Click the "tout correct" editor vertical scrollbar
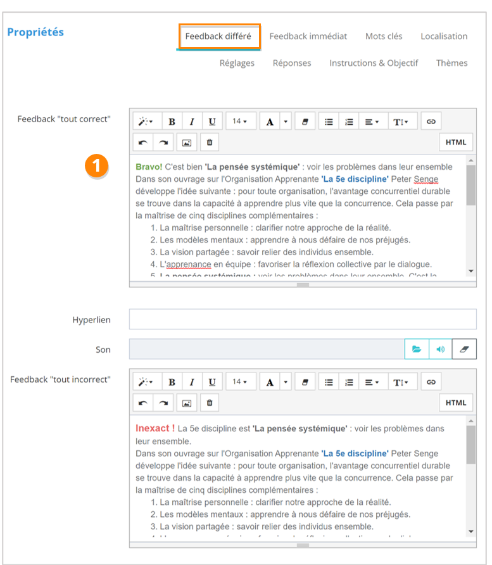This screenshot has width=492, height=565. (470, 187)
